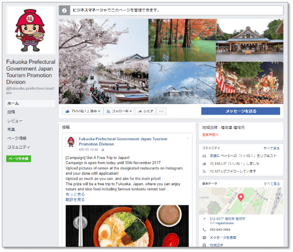Open the cherry blossom canal cover photo
Screen dimensions: 293x252
click(x=104, y=61)
